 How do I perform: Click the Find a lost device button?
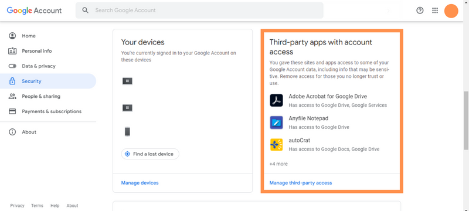click(x=150, y=154)
